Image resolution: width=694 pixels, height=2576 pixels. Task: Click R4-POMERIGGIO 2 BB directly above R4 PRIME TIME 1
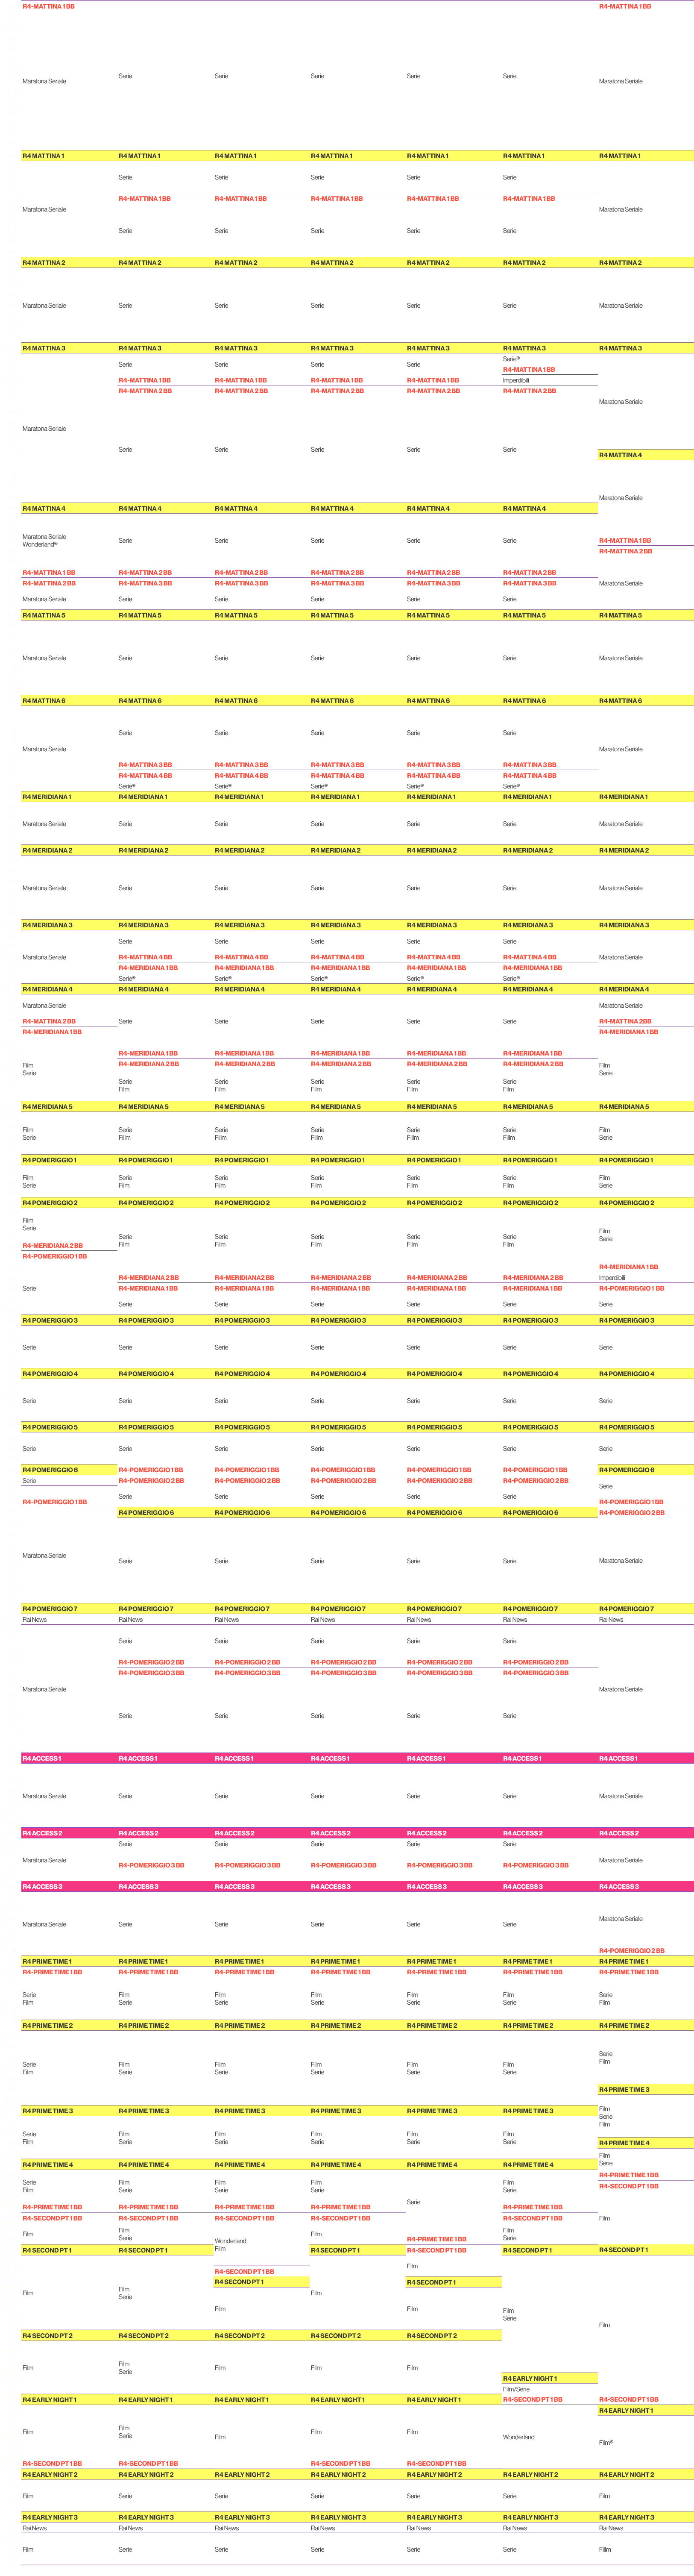pyautogui.click(x=632, y=1950)
